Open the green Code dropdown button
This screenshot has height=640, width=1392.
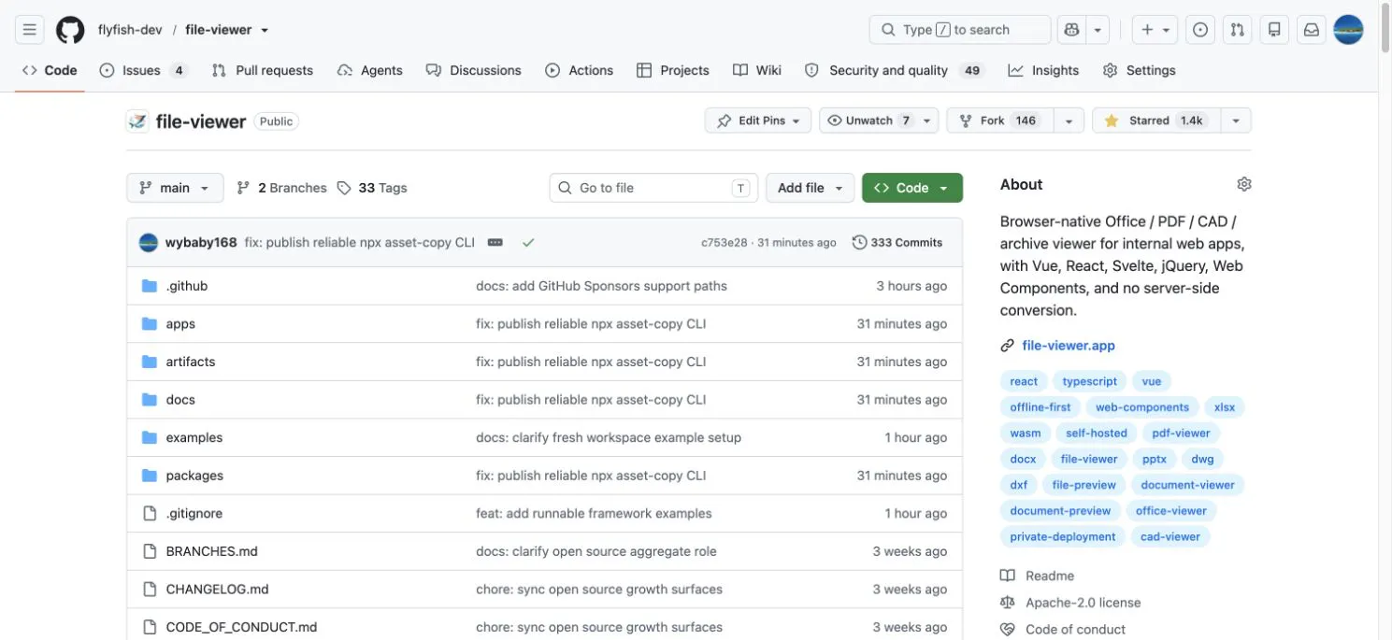tap(912, 188)
